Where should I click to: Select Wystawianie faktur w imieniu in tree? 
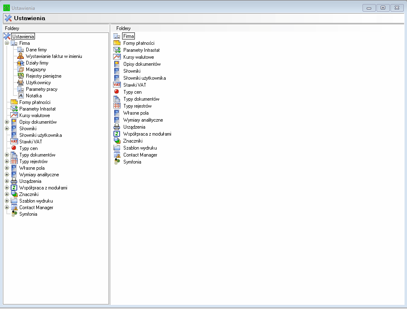[54, 56]
